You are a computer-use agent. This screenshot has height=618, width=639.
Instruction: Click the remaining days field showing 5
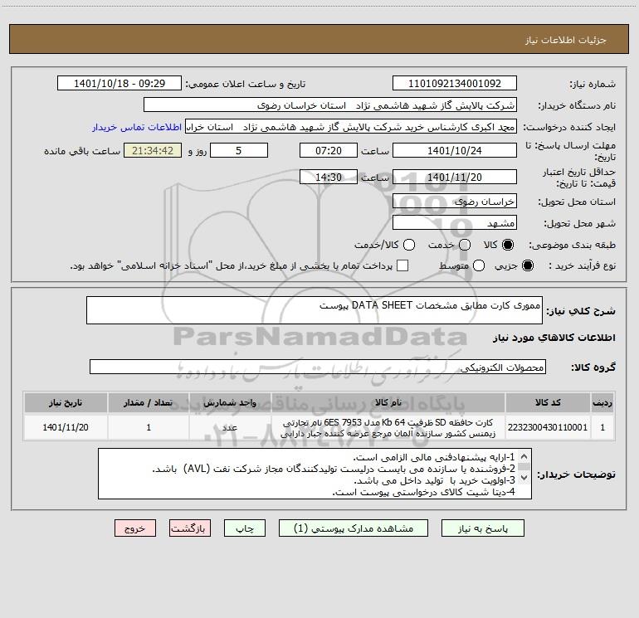(x=239, y=150)
